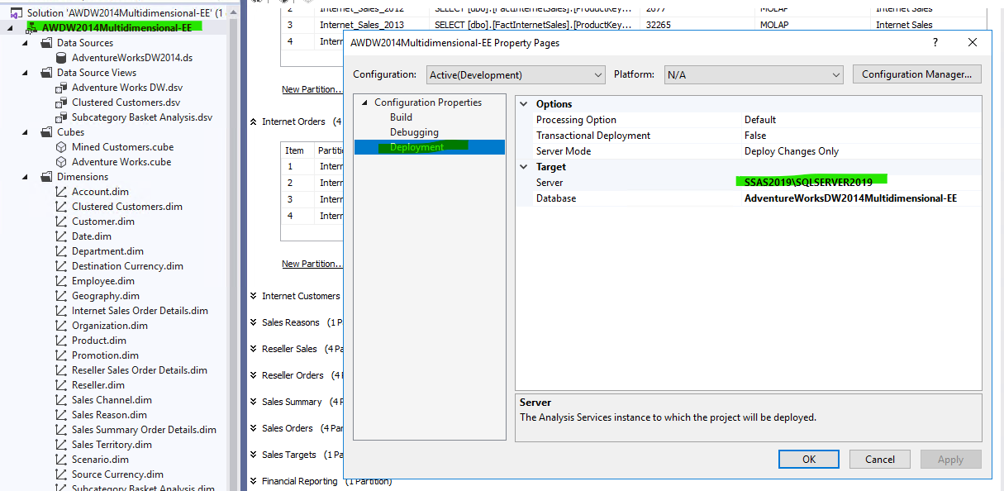
Task: Click the Promotion.dim dimension icon
Action: [61, 355]
